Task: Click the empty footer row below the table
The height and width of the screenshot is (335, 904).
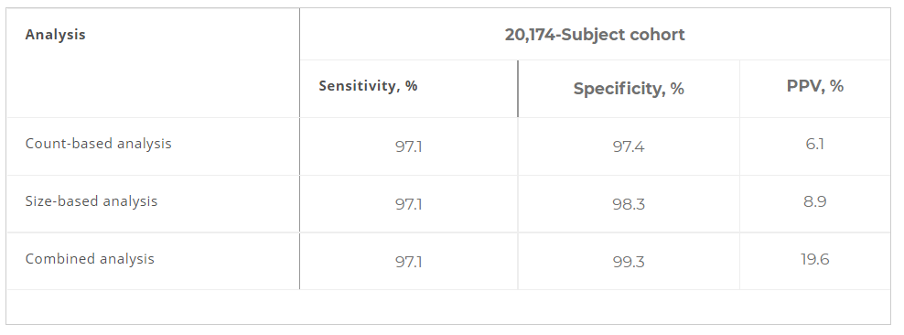Action: point(448,307)
